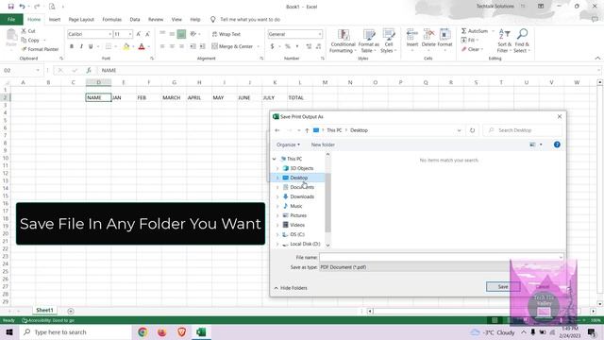Image resolution: width=604 pixels, height=340 pixels.
Task: Go up one folder level in dialog
Action: [307, 130]
